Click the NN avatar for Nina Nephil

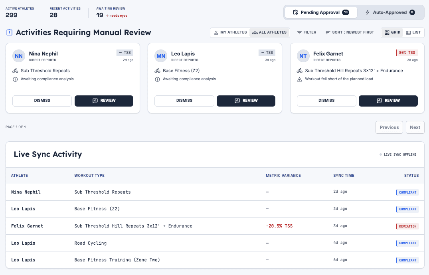tap(19, 56)
